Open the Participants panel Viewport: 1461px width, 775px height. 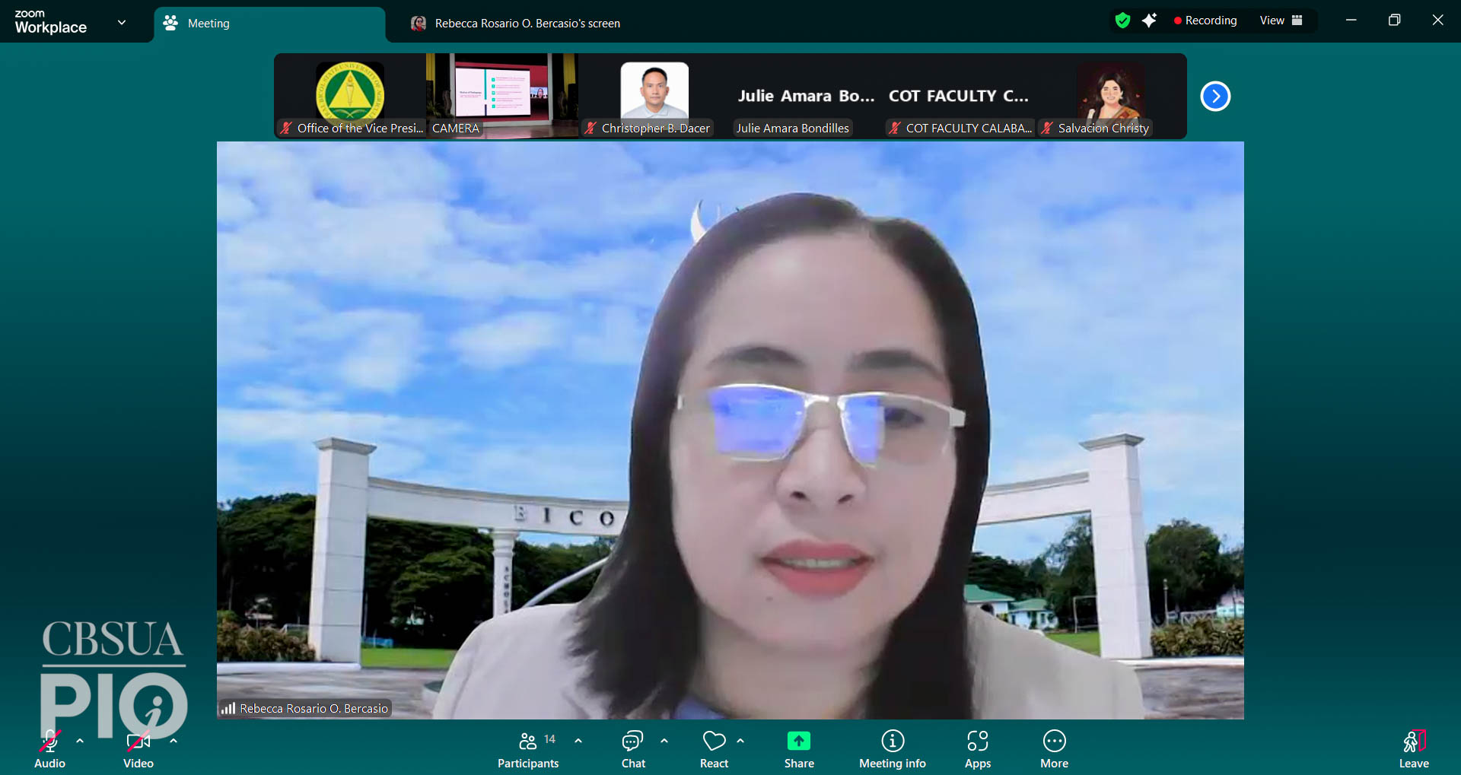pos(527,749)
